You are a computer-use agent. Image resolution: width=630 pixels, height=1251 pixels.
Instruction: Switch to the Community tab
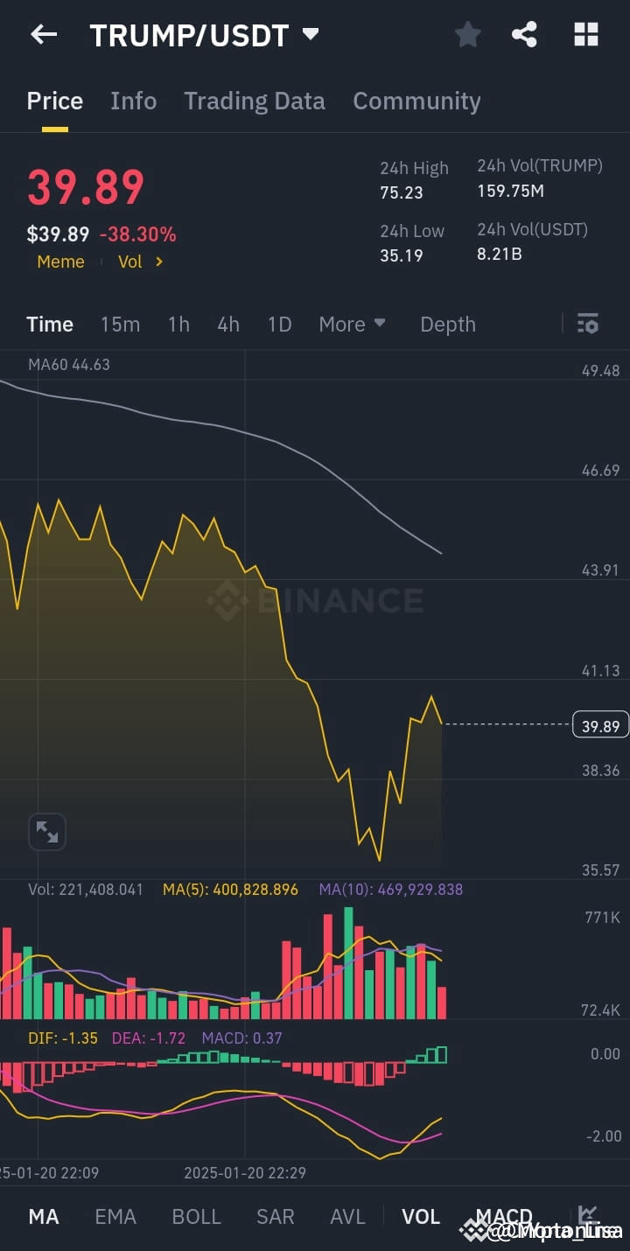coord(416,101)
